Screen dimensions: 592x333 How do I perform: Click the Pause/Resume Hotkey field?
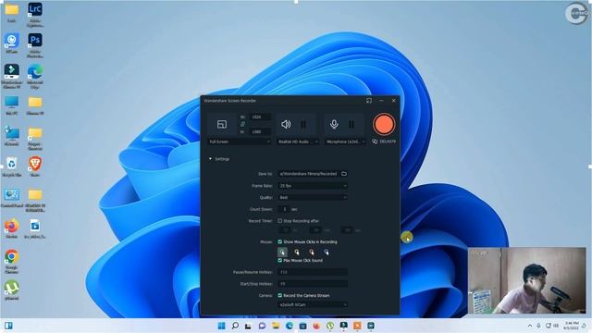[313, 272]
